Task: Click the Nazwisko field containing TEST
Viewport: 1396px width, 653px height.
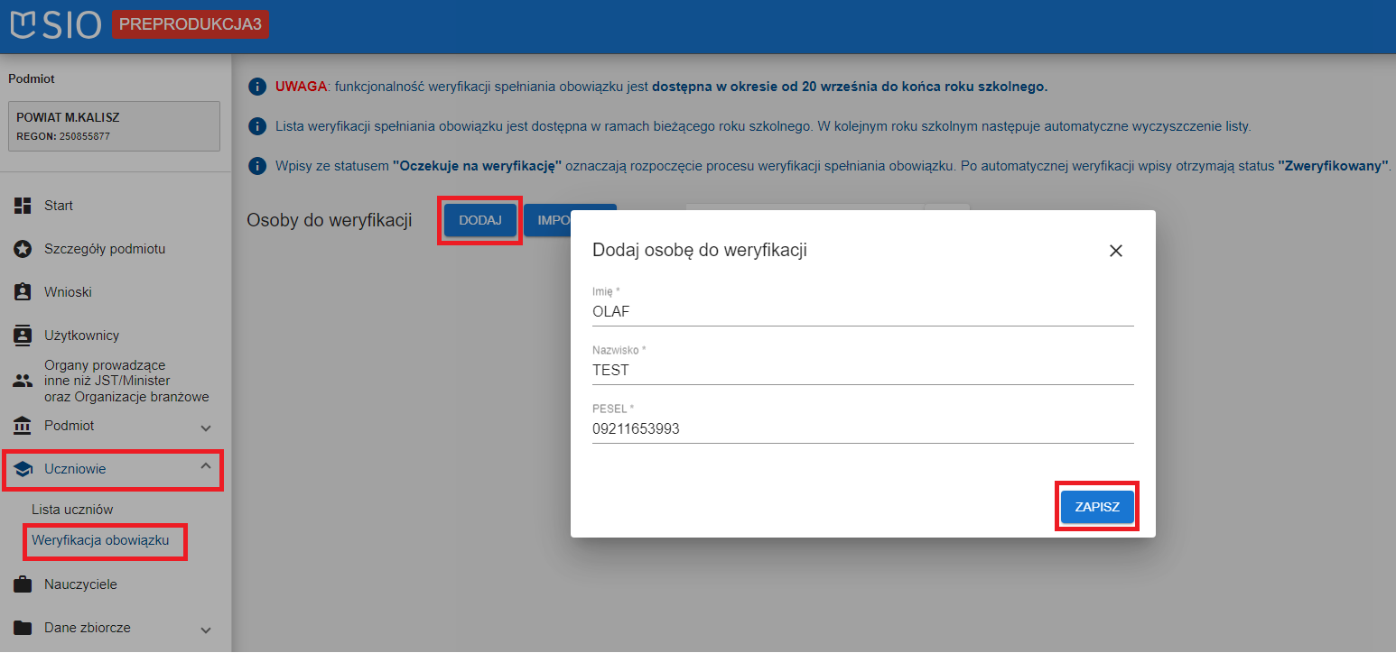Action: pos(861,370)
